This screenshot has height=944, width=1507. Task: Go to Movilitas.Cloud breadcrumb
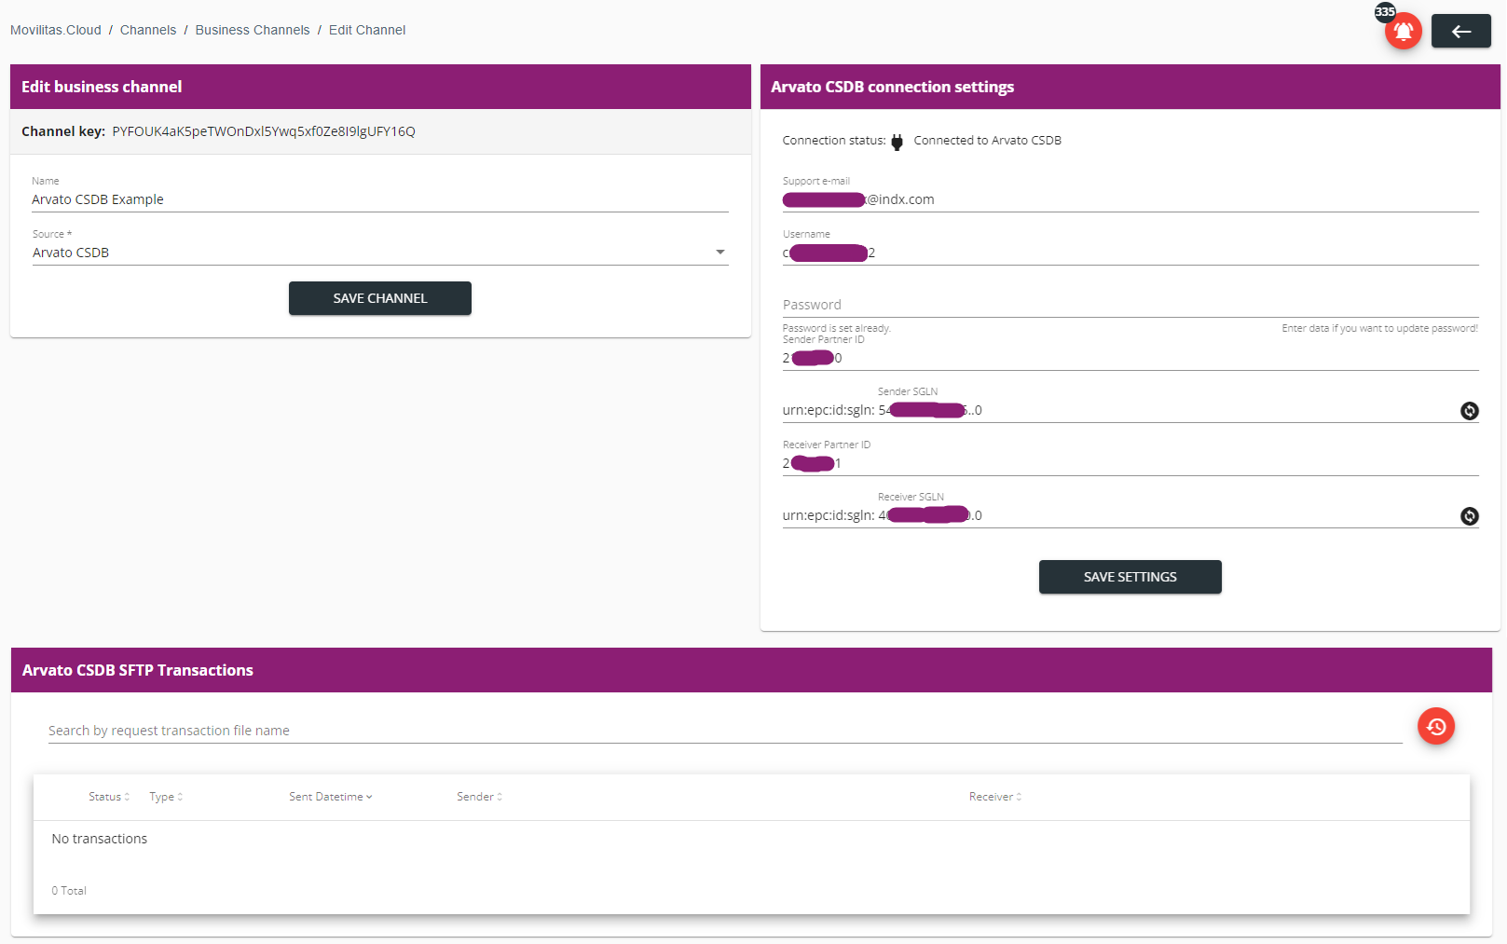click(56, 30)
